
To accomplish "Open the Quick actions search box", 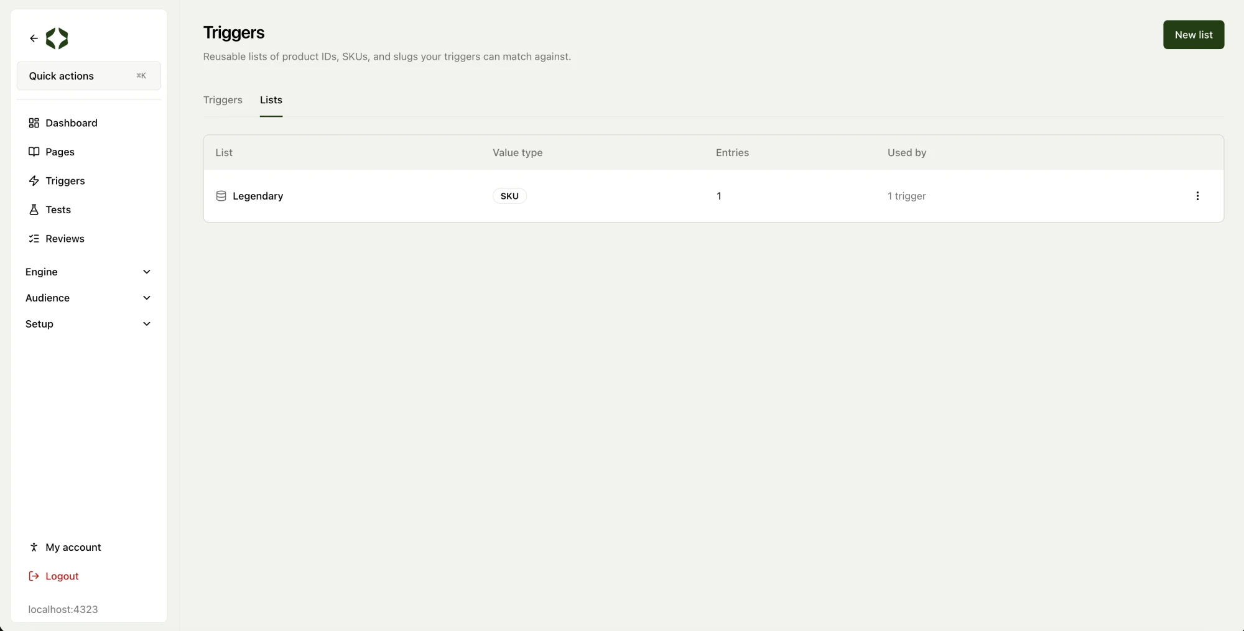I will coord(88,76).
